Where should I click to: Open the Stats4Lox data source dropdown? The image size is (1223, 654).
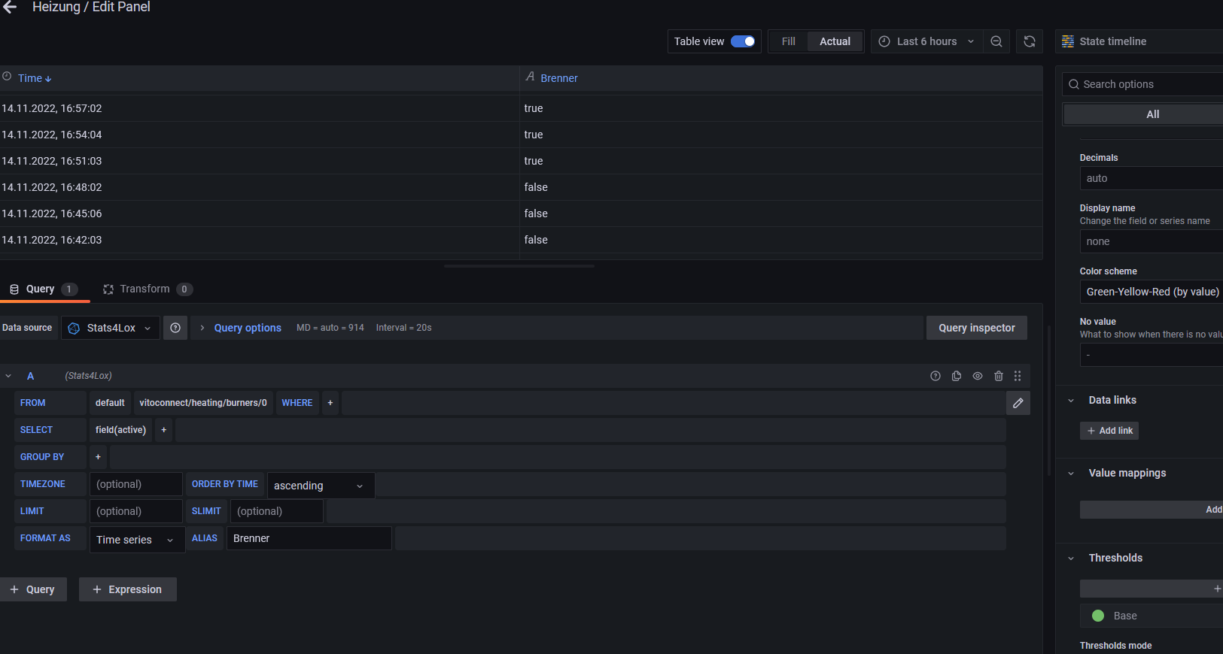click(x=111, y=328)
